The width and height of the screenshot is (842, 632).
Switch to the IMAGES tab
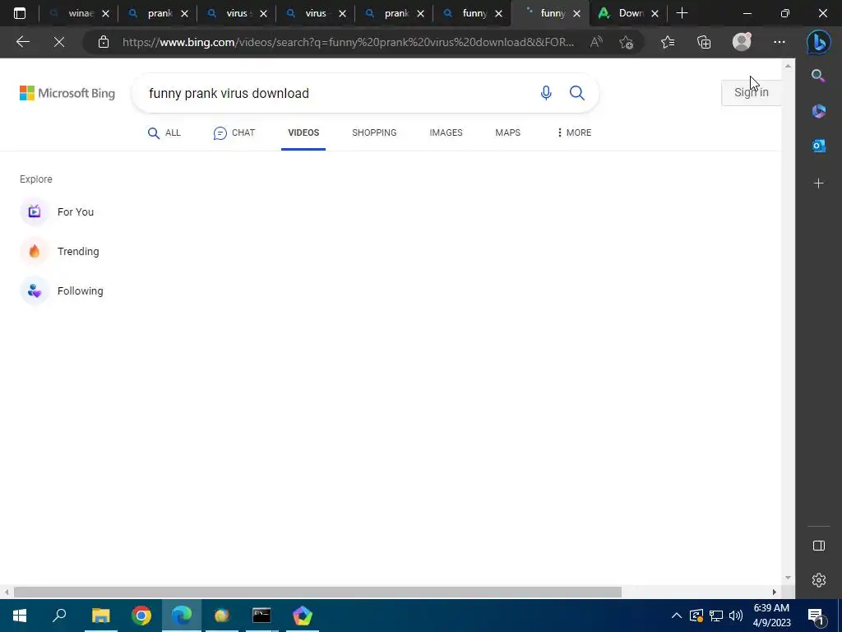point(446,132)
